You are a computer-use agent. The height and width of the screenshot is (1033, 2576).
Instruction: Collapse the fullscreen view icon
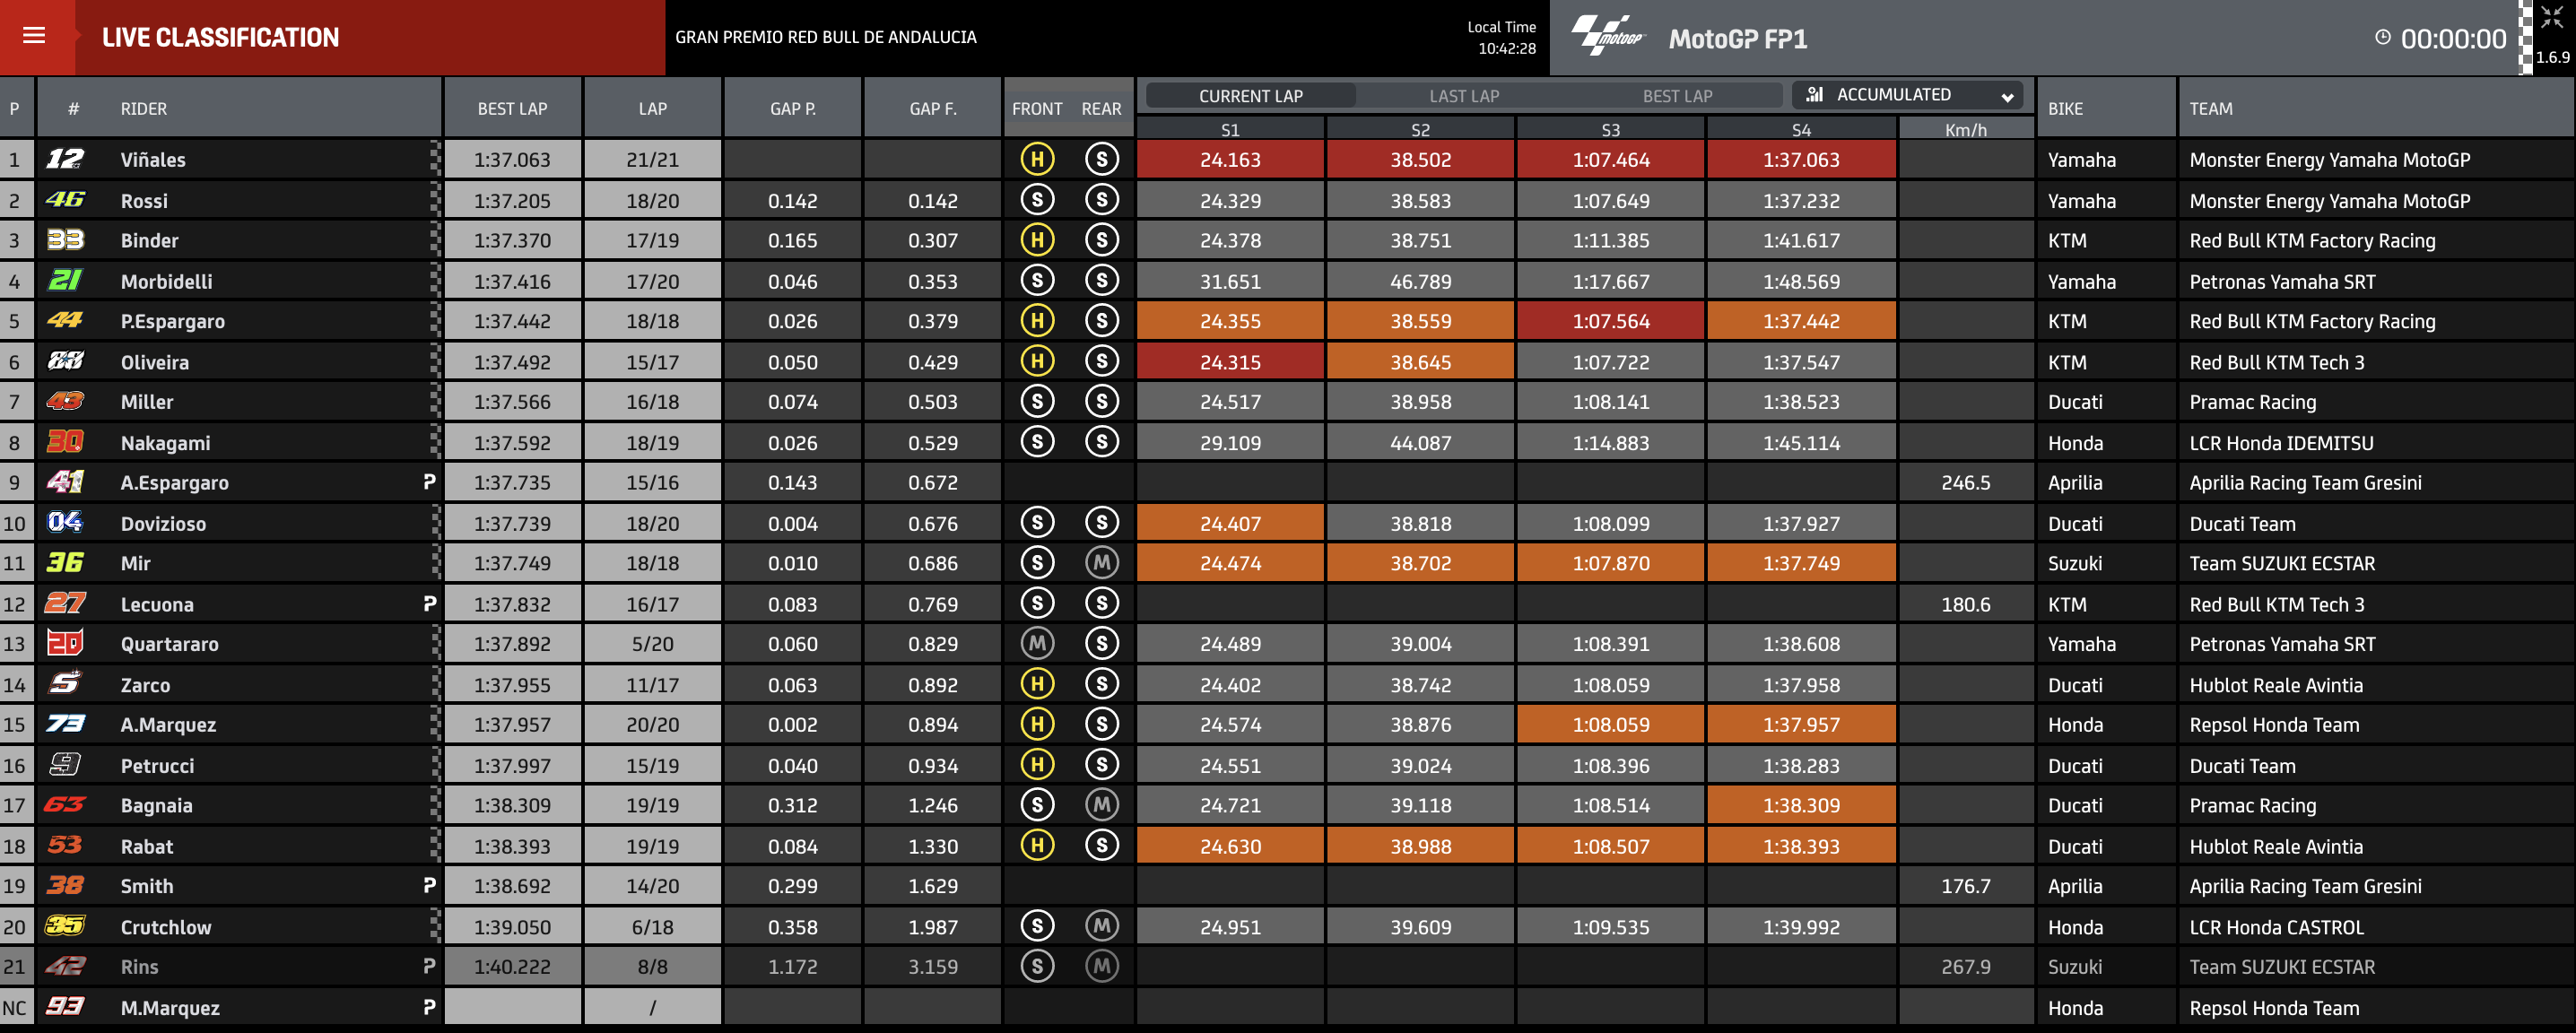(2551, 17)
